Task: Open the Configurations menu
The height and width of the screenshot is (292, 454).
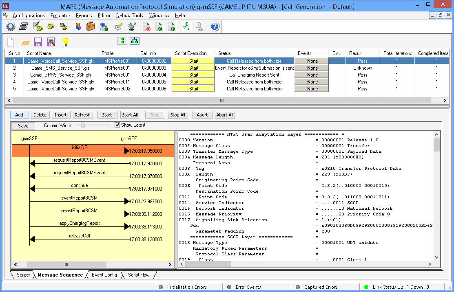Action: 29,15
